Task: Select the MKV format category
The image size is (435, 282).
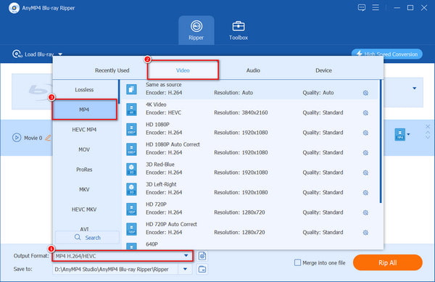Action: pos(84,189)
